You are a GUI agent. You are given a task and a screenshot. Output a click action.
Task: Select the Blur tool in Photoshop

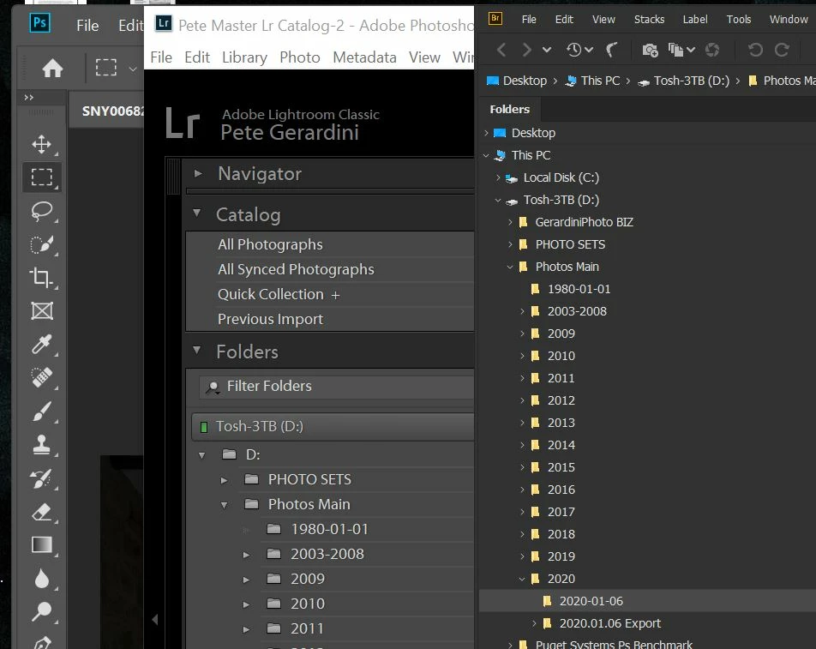coord(42,578)
